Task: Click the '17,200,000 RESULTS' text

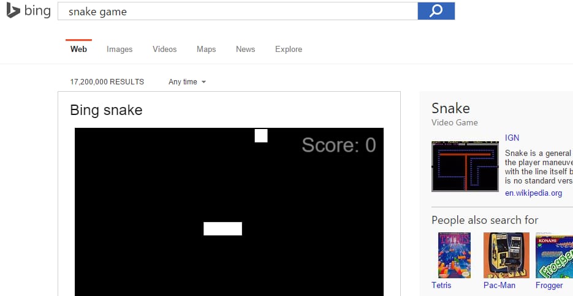Action: click(x=107, y=82)
